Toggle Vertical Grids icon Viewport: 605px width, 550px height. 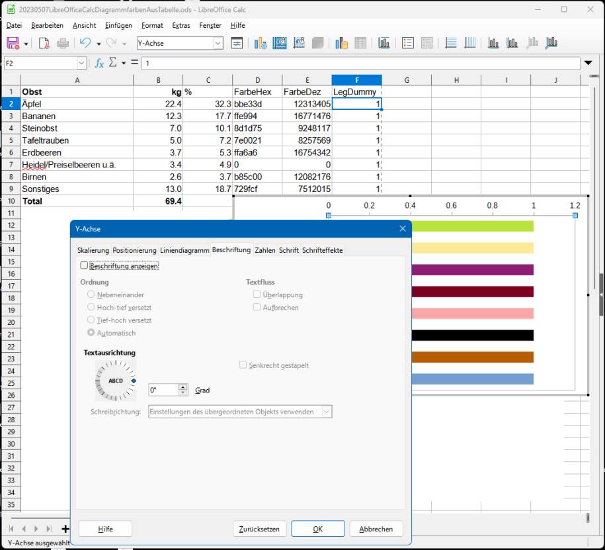click(469, 43)
